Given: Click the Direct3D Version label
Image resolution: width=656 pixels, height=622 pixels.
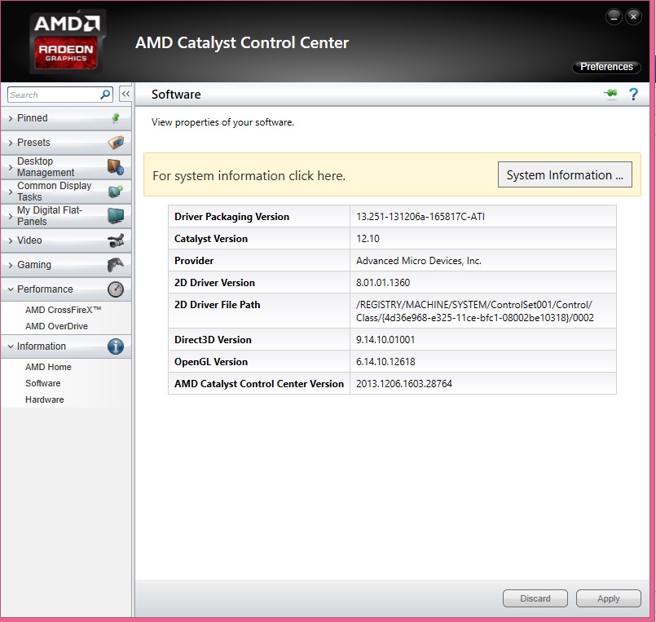Looking at the screenshot, I should pos(213,339).
